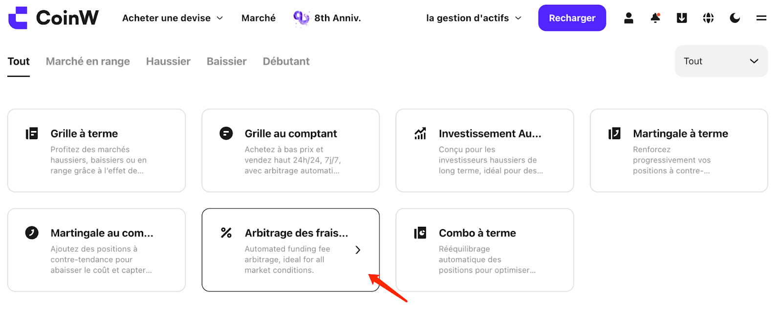Viewport: 782px width, 321px height.
Task: Open the Combo à terme card
Action: click(484, 250)
